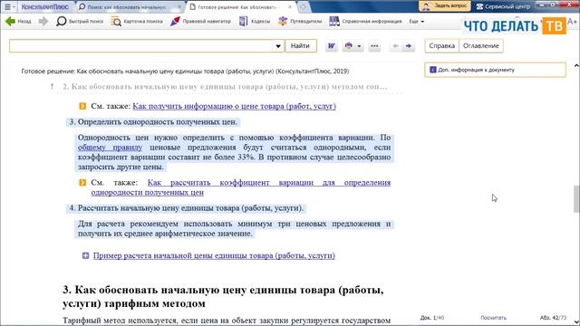
Task: Switch to the Поиск search results tab
Action: point(127,7)
